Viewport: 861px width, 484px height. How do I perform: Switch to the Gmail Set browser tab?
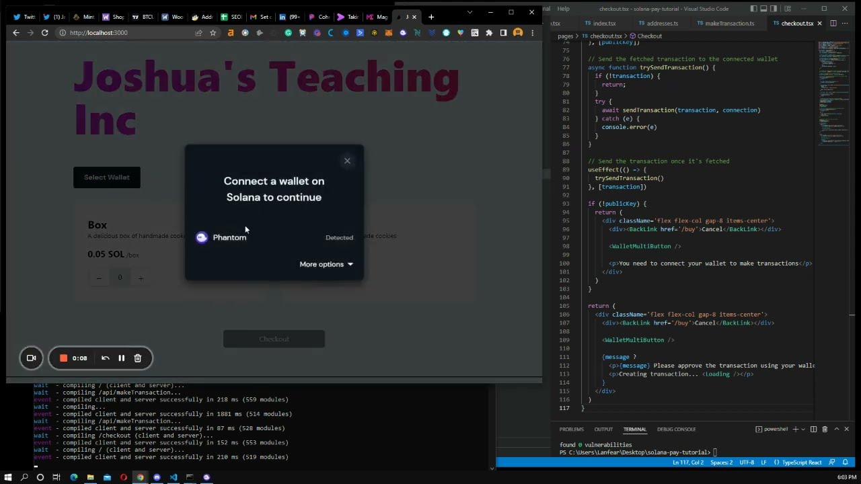tap(260, 17)
